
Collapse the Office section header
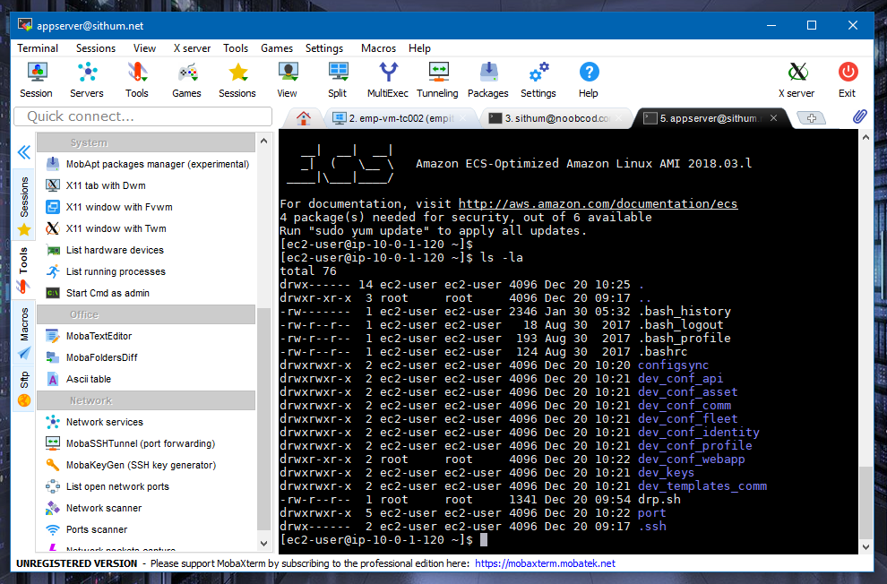coord(146,313)
